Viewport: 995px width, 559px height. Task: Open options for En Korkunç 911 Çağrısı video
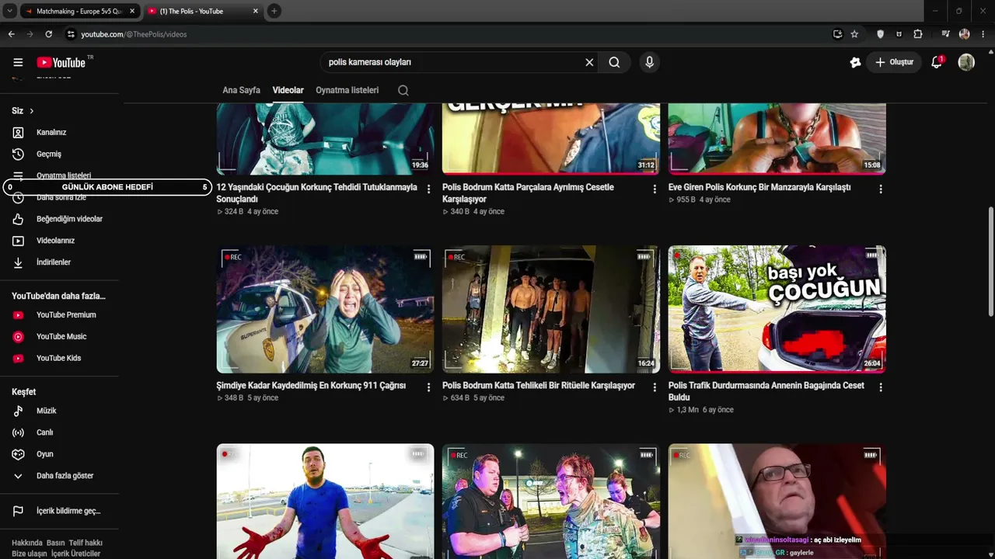428,387
